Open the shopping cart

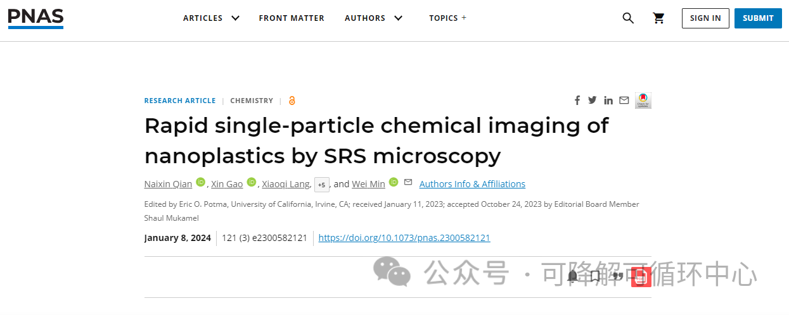pos(658,18)
